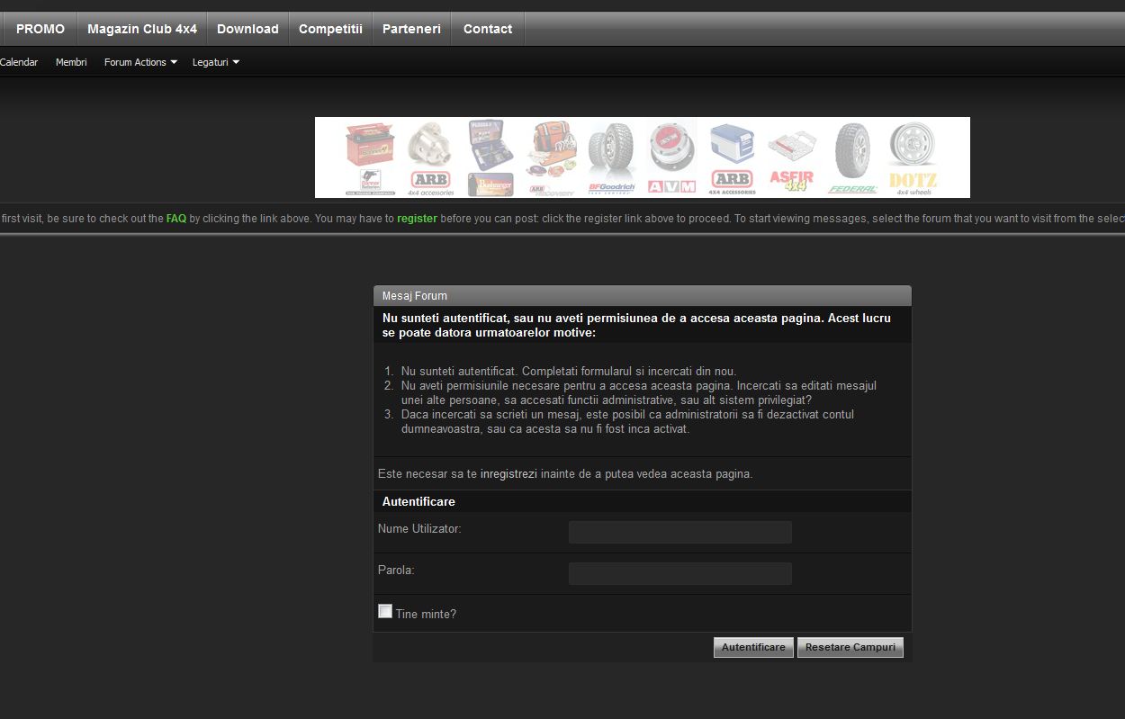Select the Federal tire image
Viewport: 1125px width, 719px height.
pyautogui.click(x=852, y=157)
